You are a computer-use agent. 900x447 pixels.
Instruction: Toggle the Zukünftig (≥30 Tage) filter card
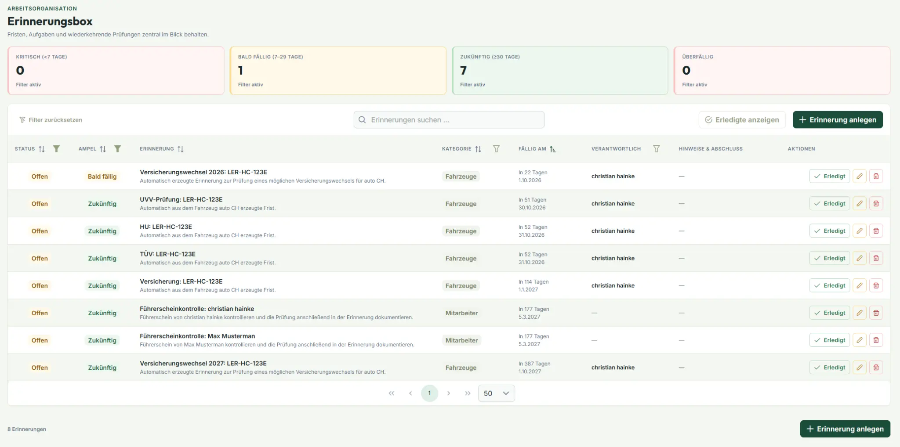pos(560,71)
